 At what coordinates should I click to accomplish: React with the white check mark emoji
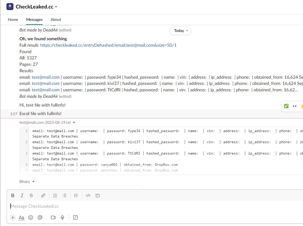point(286,106)
